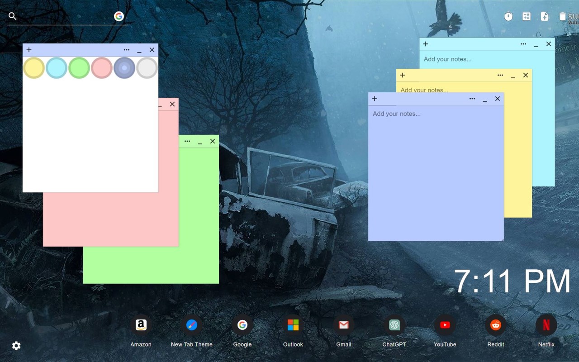
Task: Add a note from the color-picker note
Action: tap(29, 50)
